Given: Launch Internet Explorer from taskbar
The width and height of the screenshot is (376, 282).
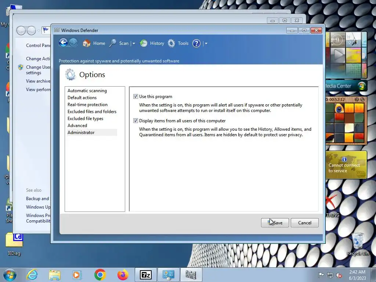Looking at the screenshot, I should (x=32, y=275).
